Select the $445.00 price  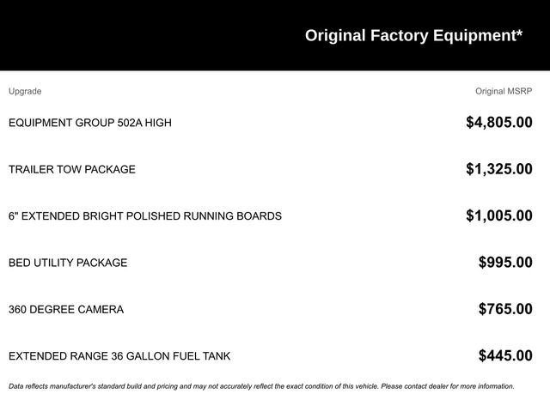pyautogui.click(x=505, y=355)
